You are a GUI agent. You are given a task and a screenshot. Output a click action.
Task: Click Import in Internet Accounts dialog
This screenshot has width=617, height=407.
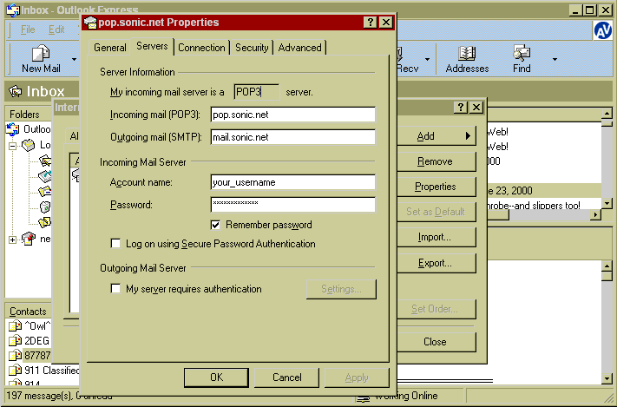click(436, 238)
